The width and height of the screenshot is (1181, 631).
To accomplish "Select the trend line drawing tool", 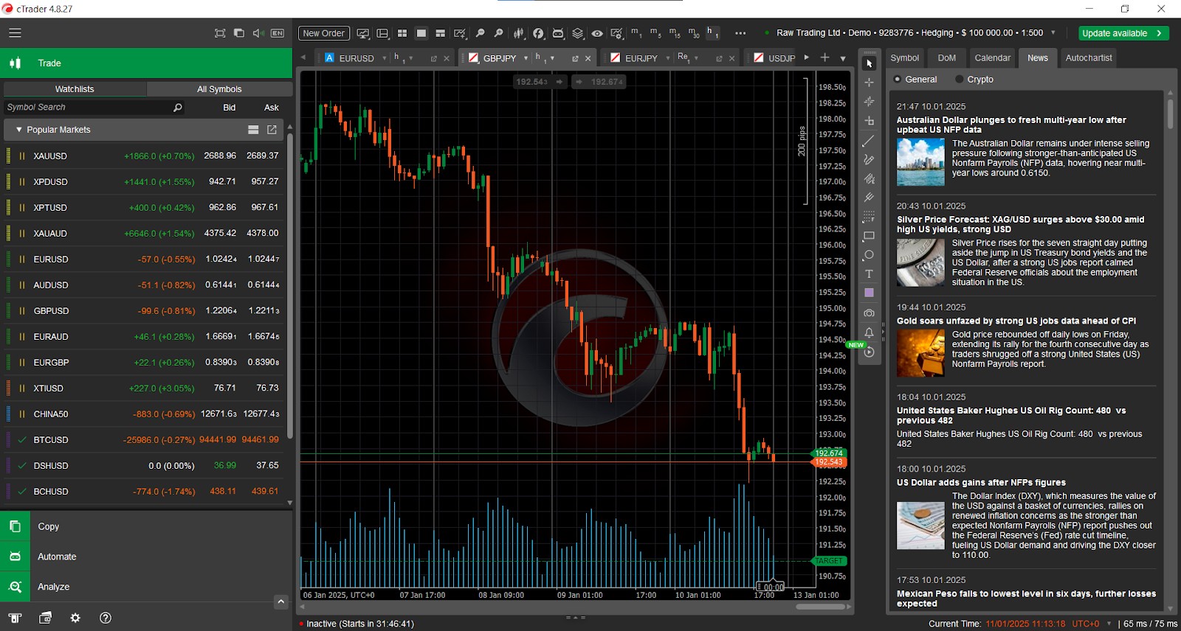I will [869, 140].
